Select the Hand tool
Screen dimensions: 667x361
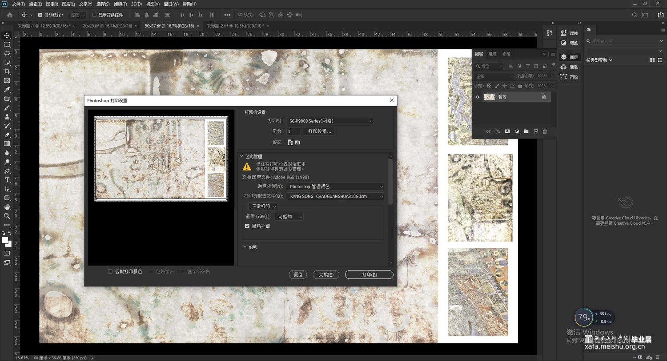click(x=7, y=207)
